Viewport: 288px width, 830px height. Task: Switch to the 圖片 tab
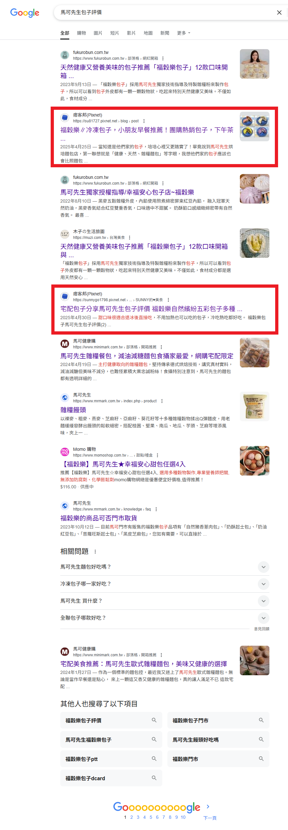click(x=98, y=33)
